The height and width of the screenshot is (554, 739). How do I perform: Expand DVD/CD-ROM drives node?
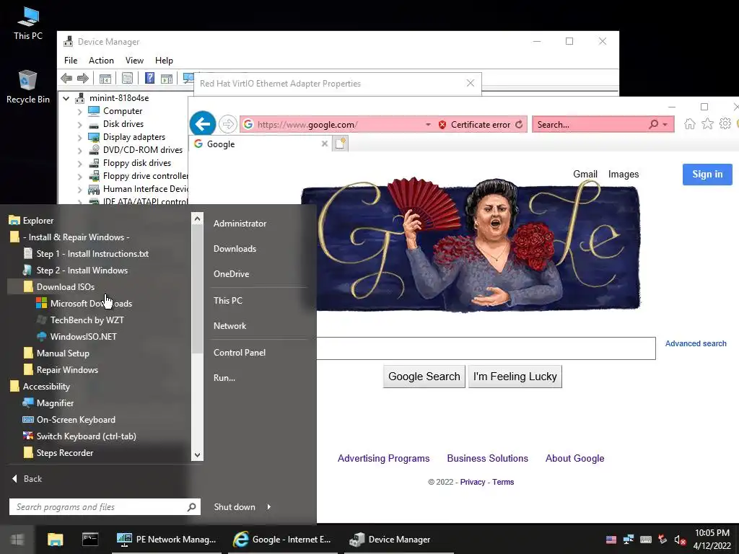pos(79,151)
